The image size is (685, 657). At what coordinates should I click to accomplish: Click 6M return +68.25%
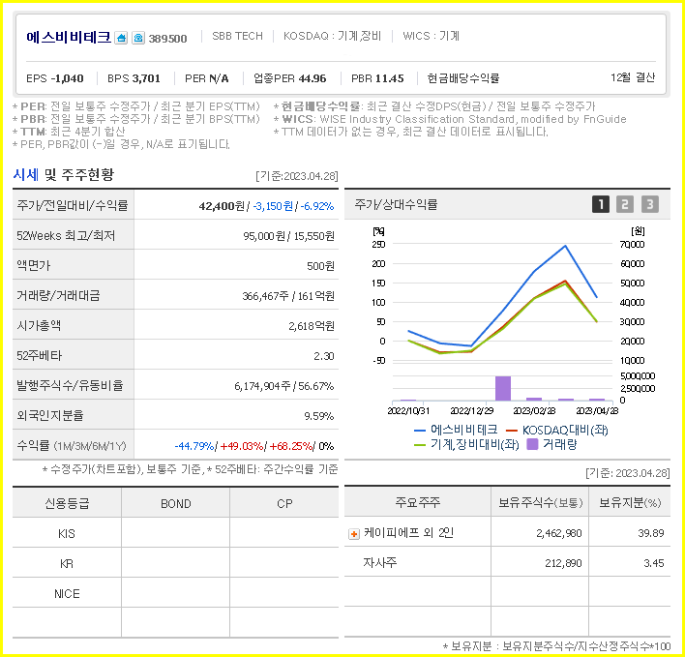tap(291, 446)
